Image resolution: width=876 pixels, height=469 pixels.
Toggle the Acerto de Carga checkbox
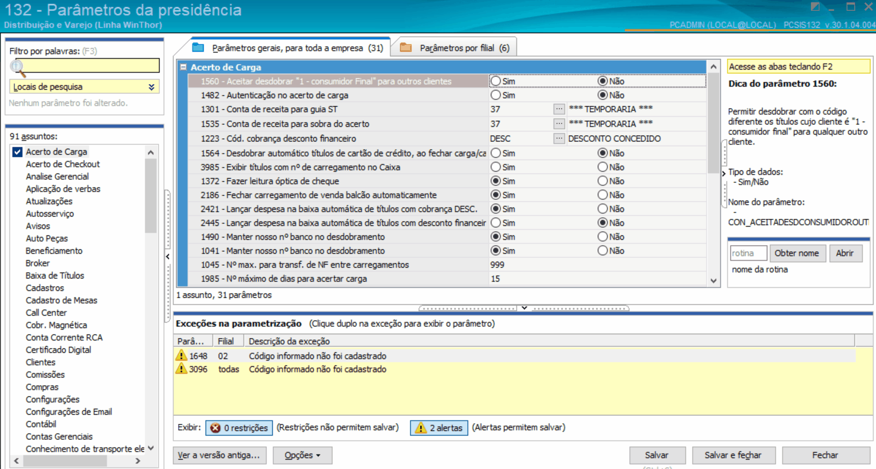pos(18,152)
